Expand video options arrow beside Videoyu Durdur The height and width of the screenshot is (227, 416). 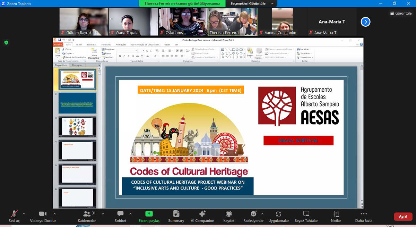point(55,214)
